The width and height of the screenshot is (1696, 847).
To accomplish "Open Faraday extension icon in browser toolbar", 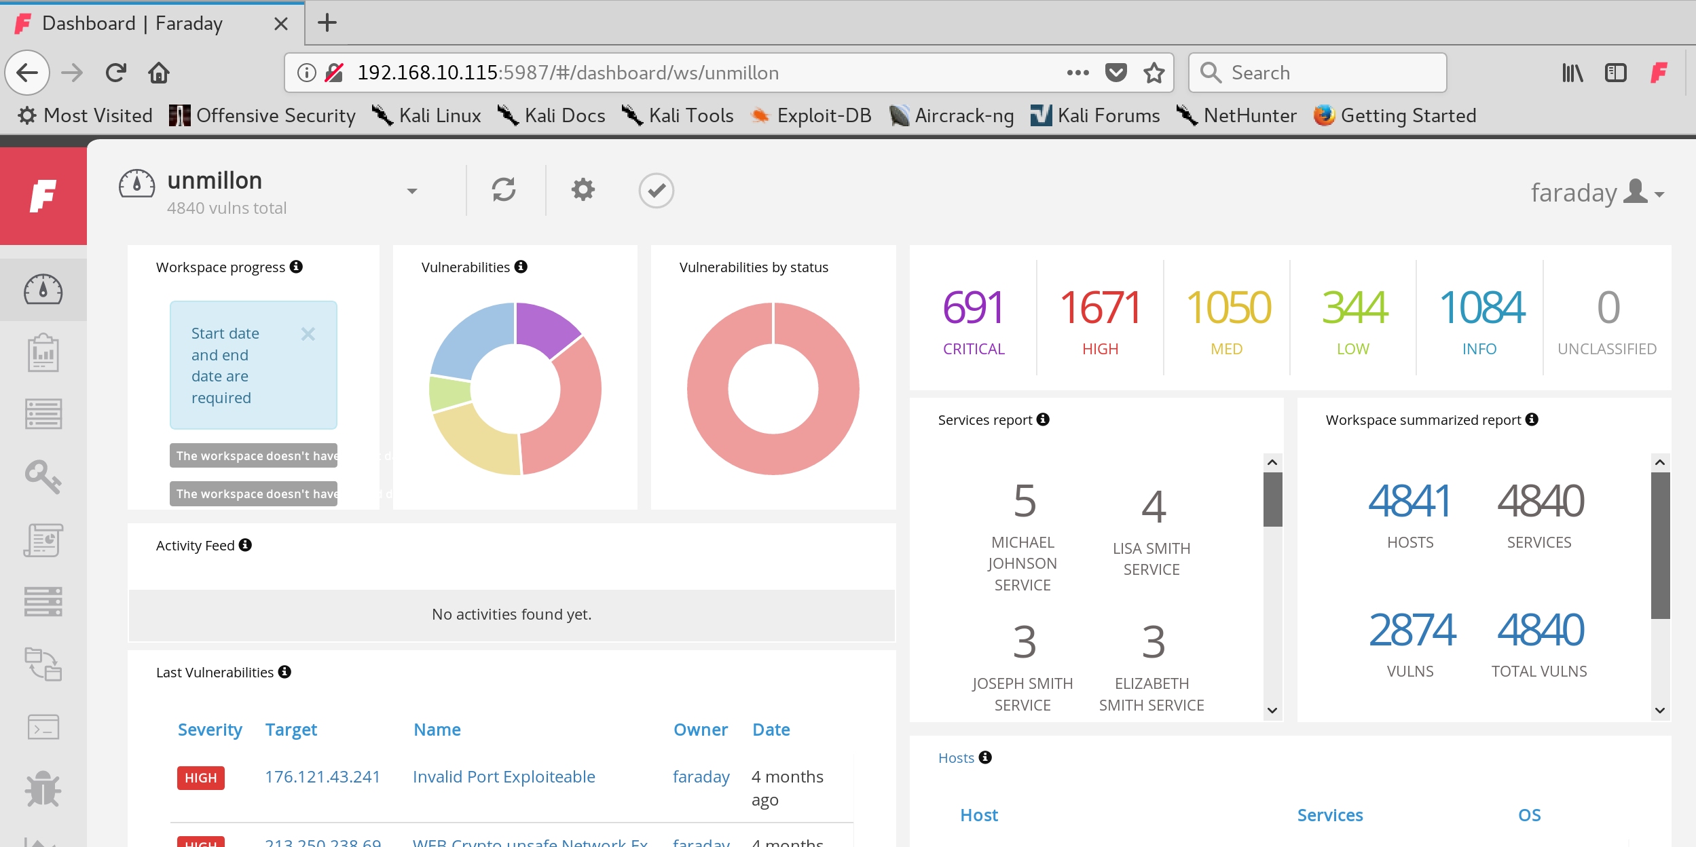I will pyautogui.click(x=1659, y=73).
